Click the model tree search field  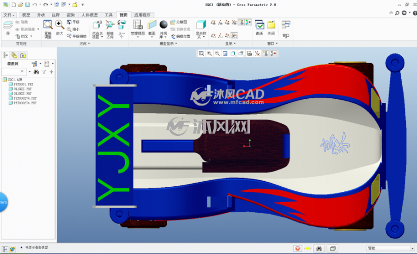13,71
